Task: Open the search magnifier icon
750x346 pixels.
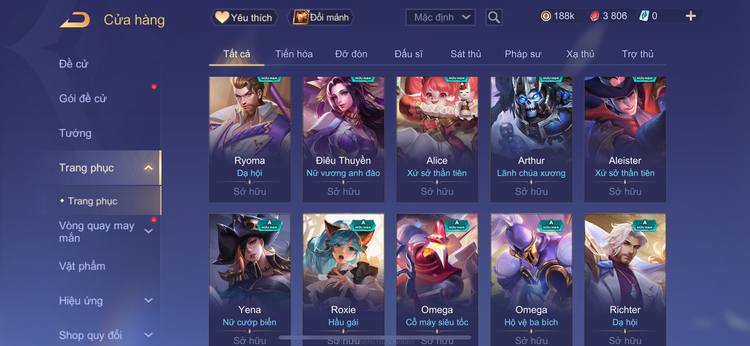Action: tap(494, 18)
